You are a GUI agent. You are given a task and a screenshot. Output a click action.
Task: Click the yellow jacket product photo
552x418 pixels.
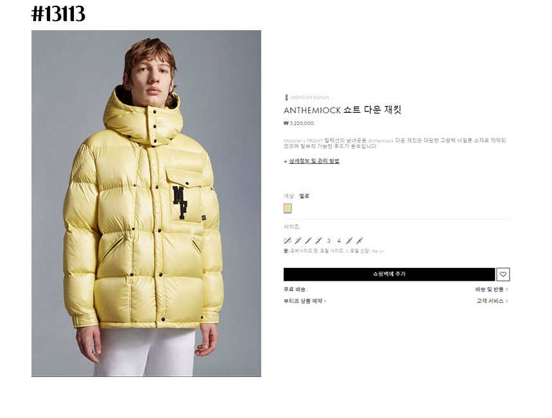tap(146, 203)
